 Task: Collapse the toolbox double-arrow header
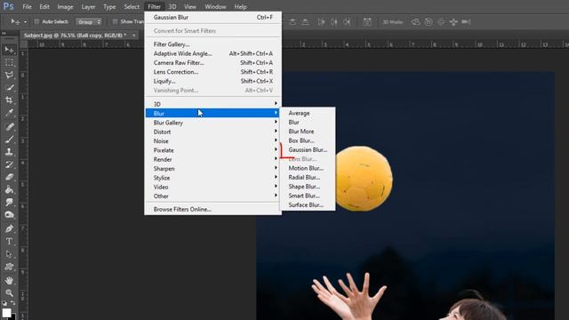4,33
